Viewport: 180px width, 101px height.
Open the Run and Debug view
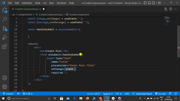pyautogui.click(x=4, y=37)
